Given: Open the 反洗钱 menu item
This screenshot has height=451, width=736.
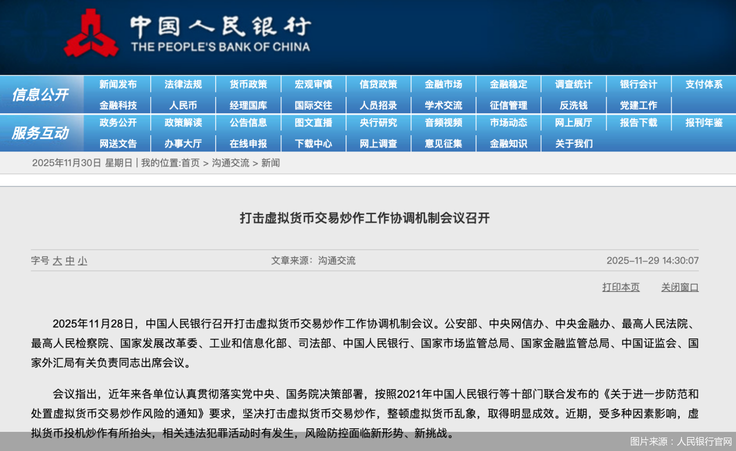Looking at the screenshot, I should coord(574,105).
